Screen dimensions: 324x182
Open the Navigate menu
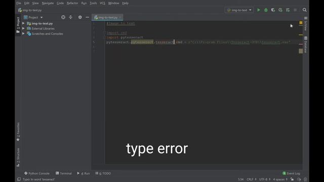click(48, 3)
